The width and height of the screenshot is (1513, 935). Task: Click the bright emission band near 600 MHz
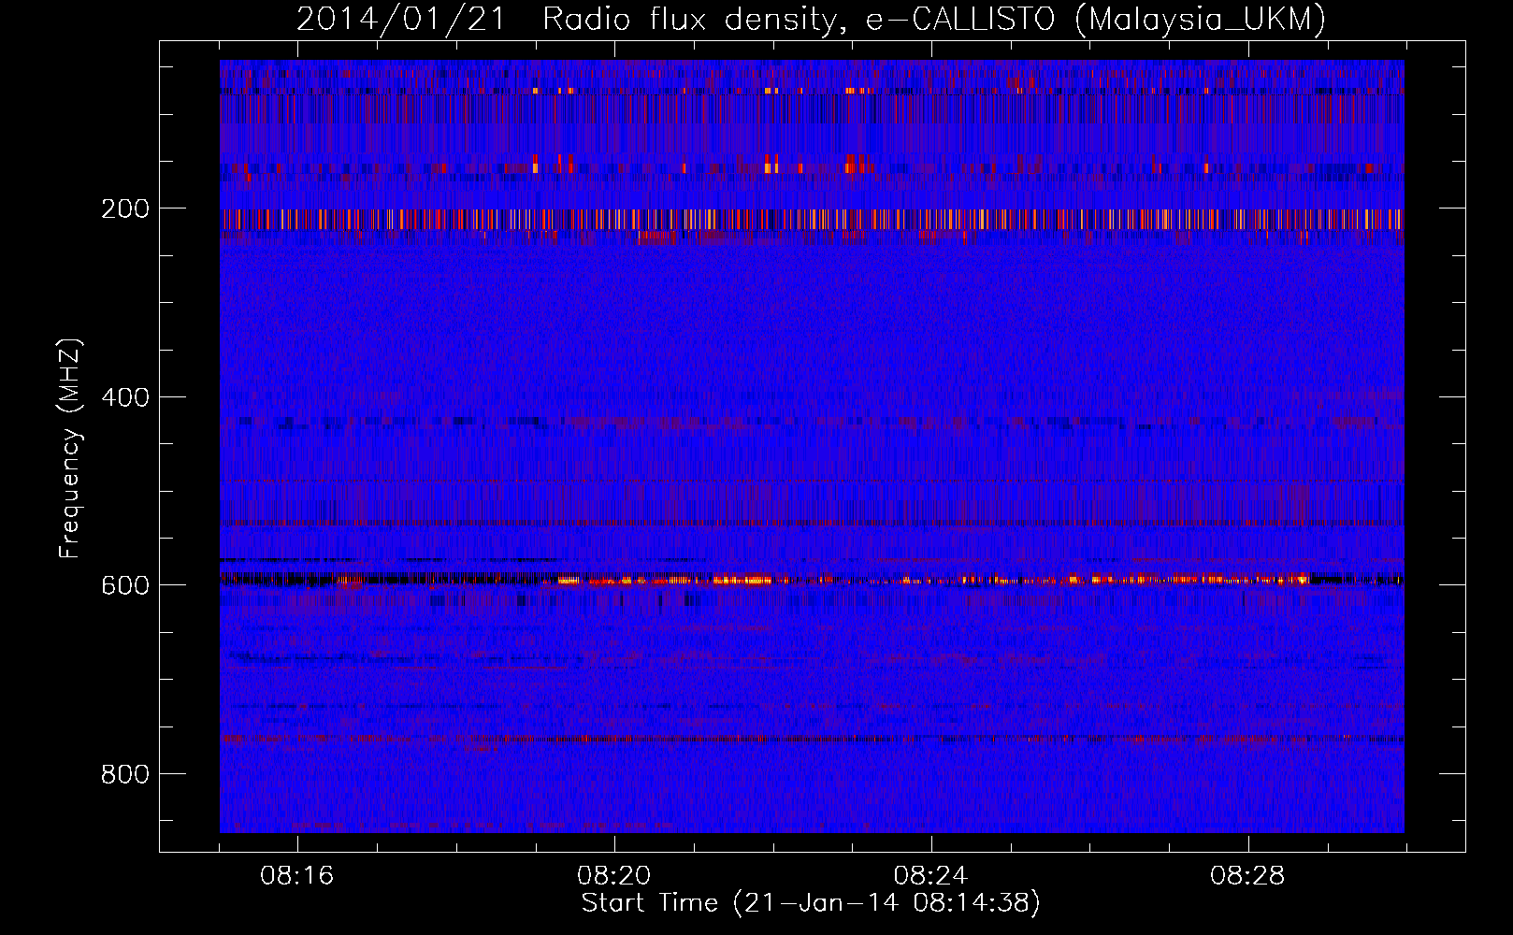[x=812, y=580]
